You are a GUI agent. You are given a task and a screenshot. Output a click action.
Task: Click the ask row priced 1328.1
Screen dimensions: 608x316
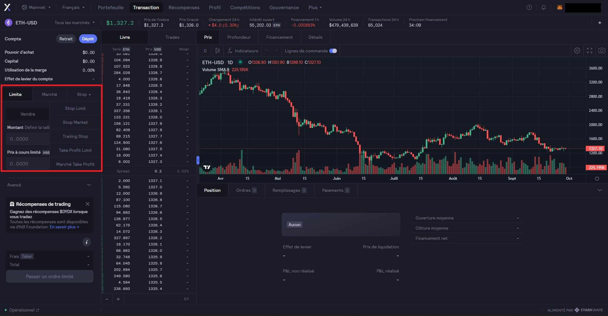[149, 111]
